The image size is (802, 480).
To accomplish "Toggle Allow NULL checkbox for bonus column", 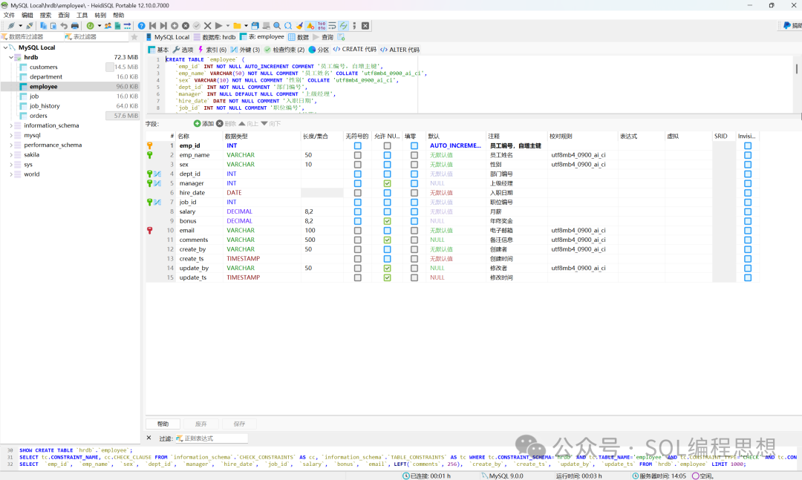I will pos(387,221).
